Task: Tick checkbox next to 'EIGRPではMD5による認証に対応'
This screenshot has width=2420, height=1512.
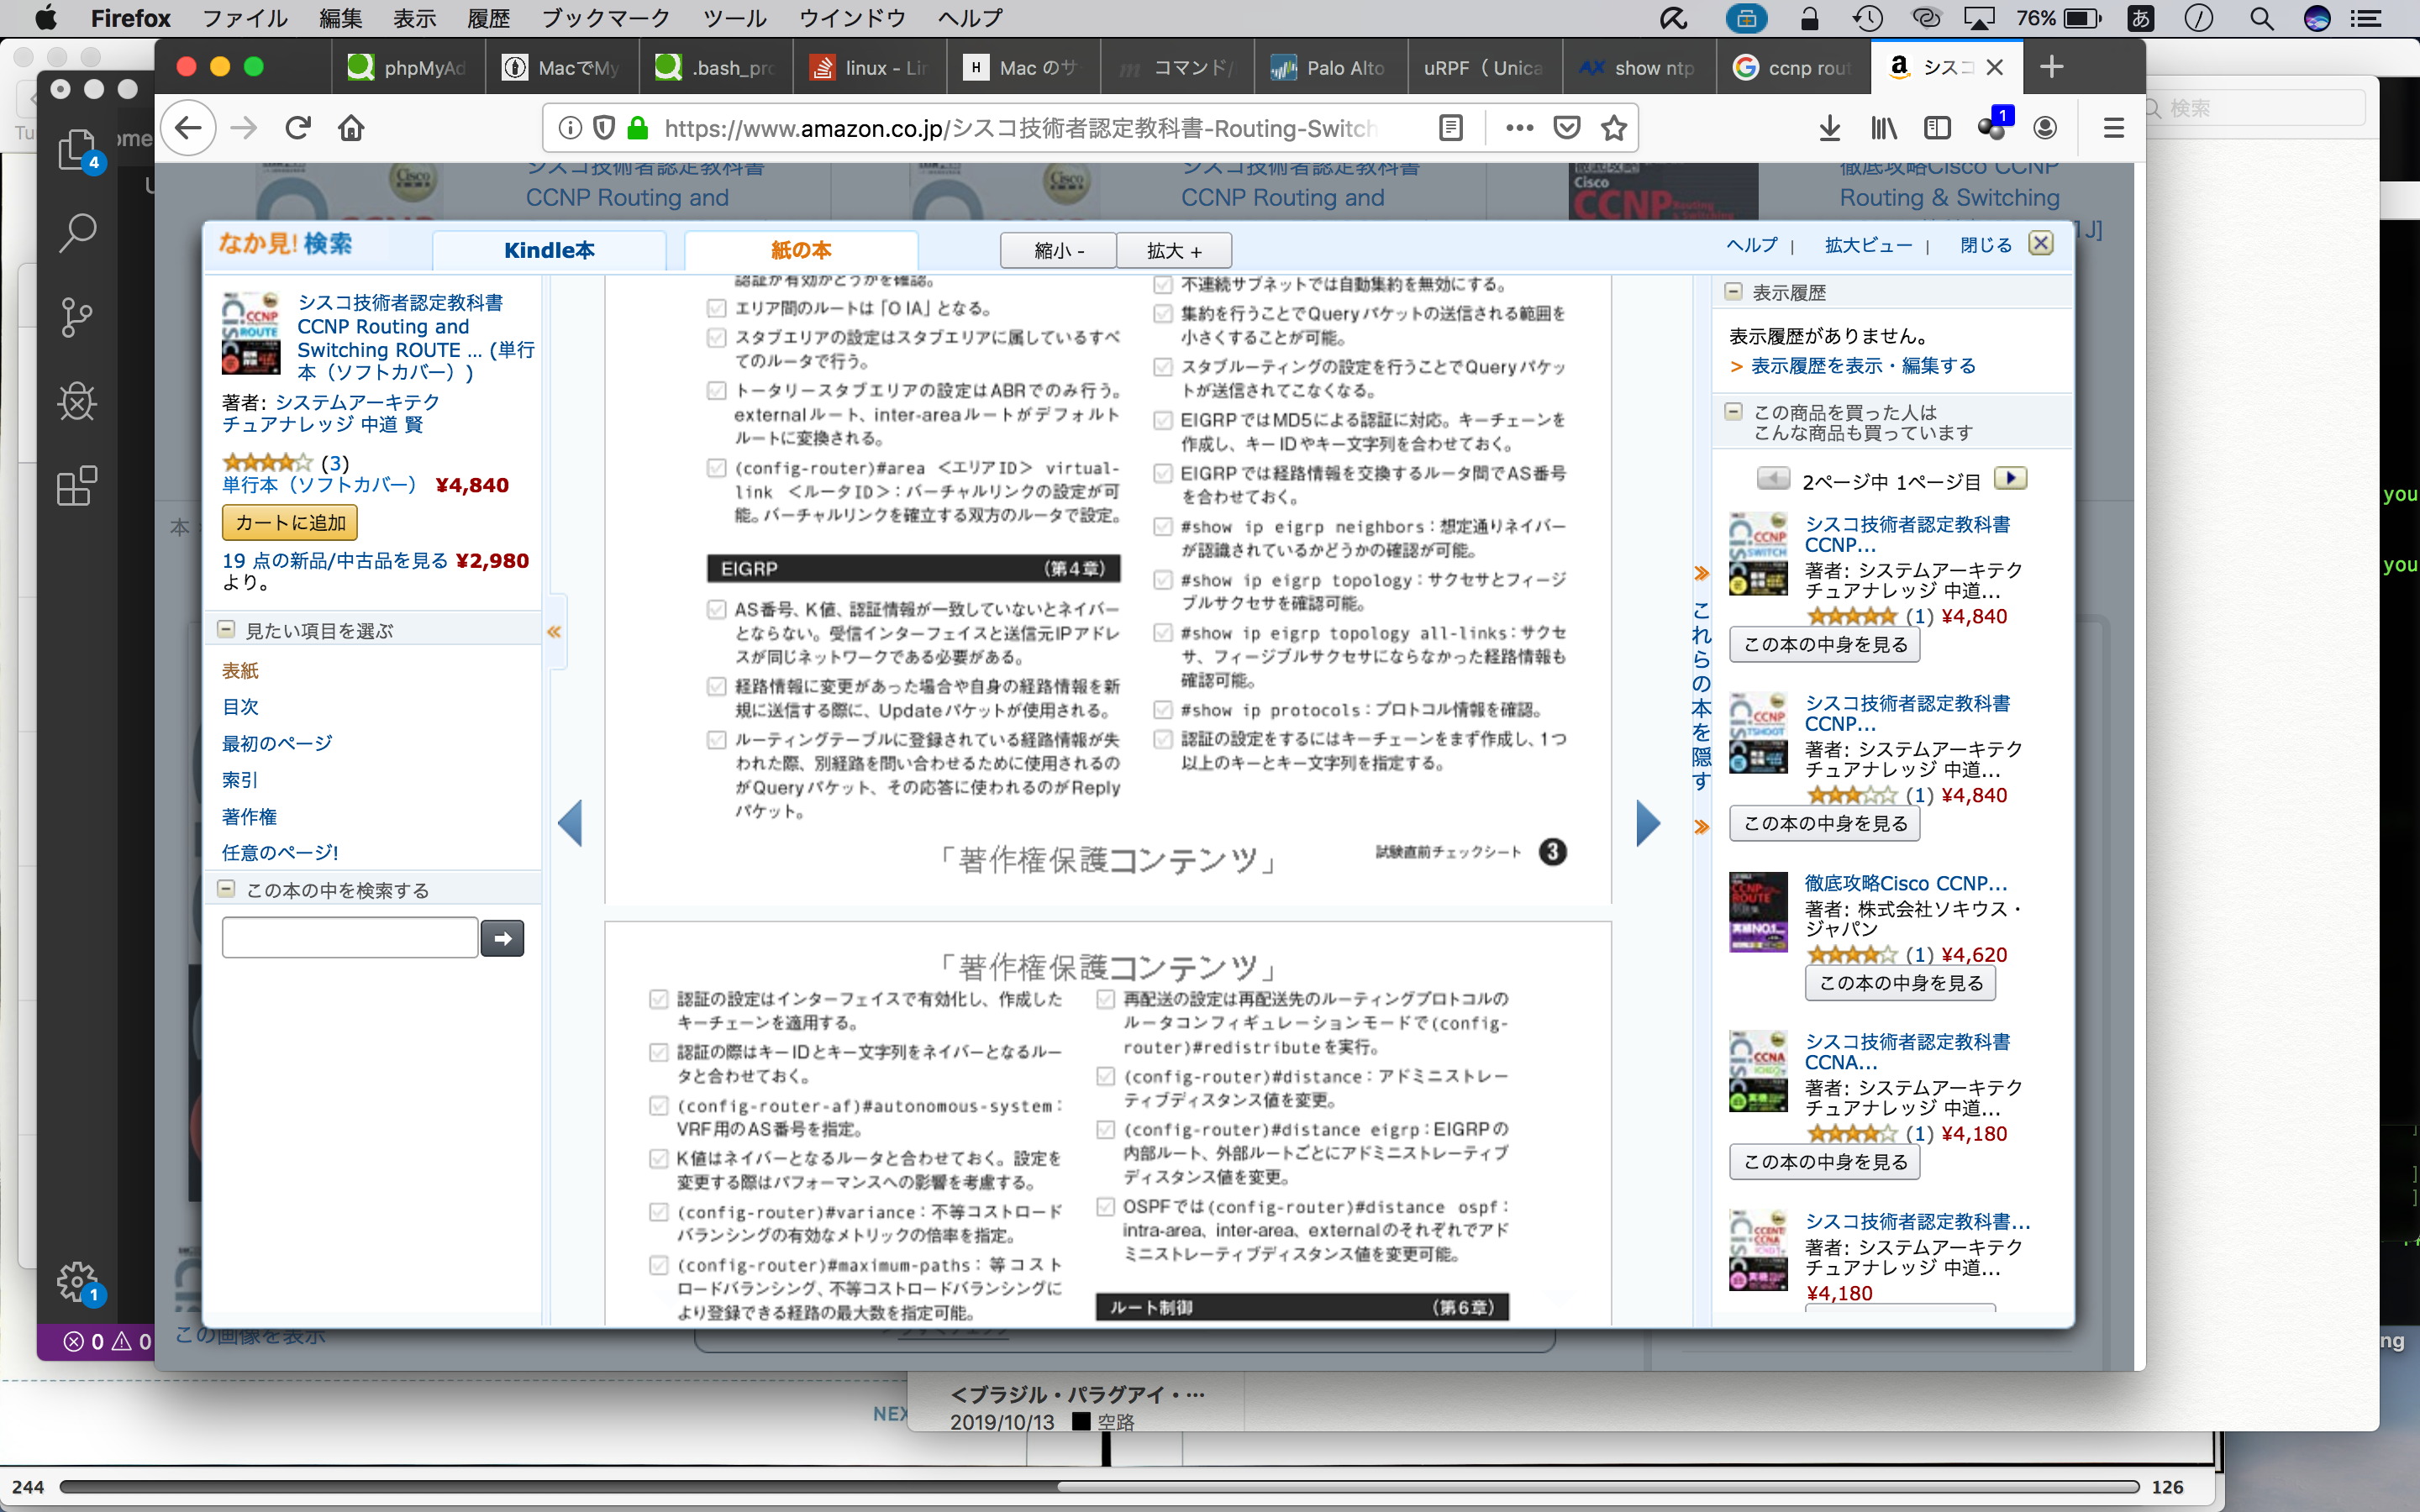Action: coord(1162,420)
